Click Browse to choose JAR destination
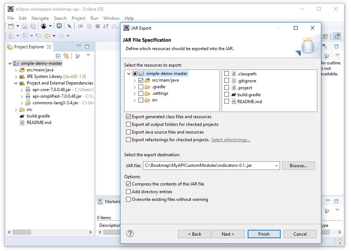The image size is (351, 251). (x=298, y=166)
